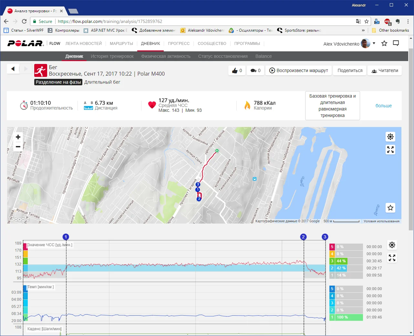Click lap marker 2 on the chart
This screenshot has width=414, height=336.
tap(303, 237)
